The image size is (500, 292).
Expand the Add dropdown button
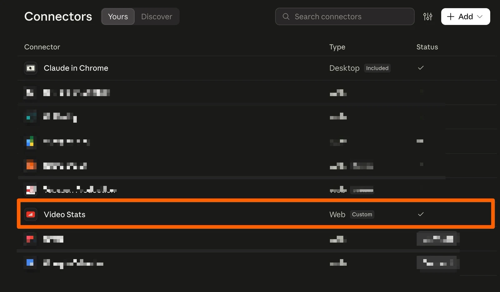465,17
